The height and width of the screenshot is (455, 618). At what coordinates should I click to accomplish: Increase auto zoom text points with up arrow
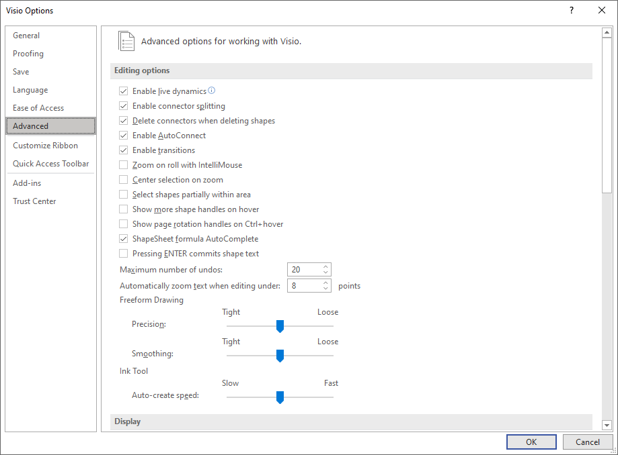(326, 283)
